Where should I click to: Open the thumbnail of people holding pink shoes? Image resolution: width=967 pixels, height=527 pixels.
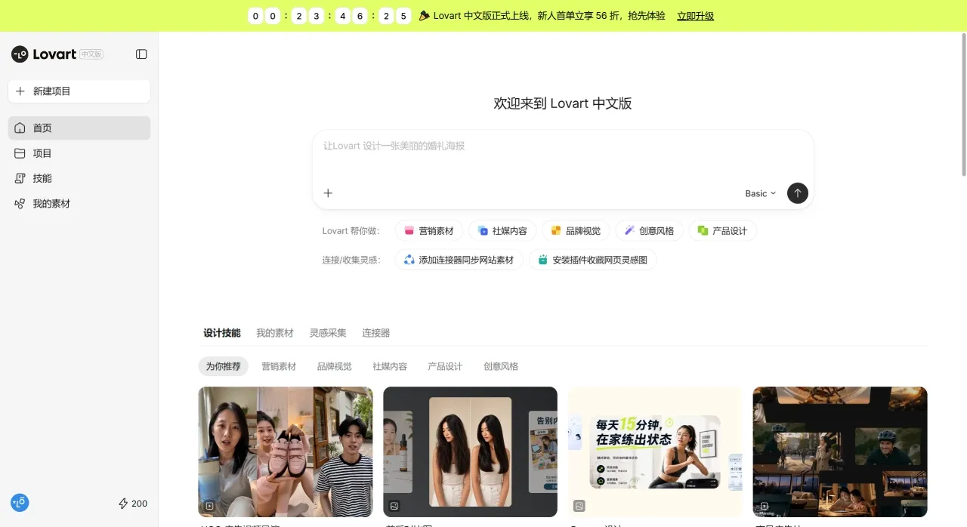point(286,451)
